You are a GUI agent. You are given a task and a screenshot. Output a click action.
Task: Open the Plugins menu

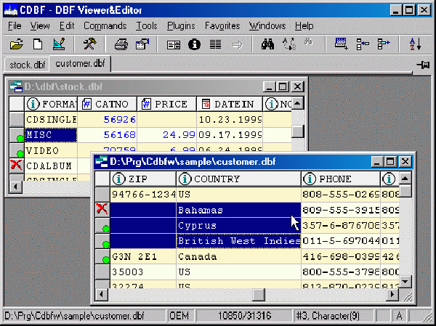[x=181, y=26]
